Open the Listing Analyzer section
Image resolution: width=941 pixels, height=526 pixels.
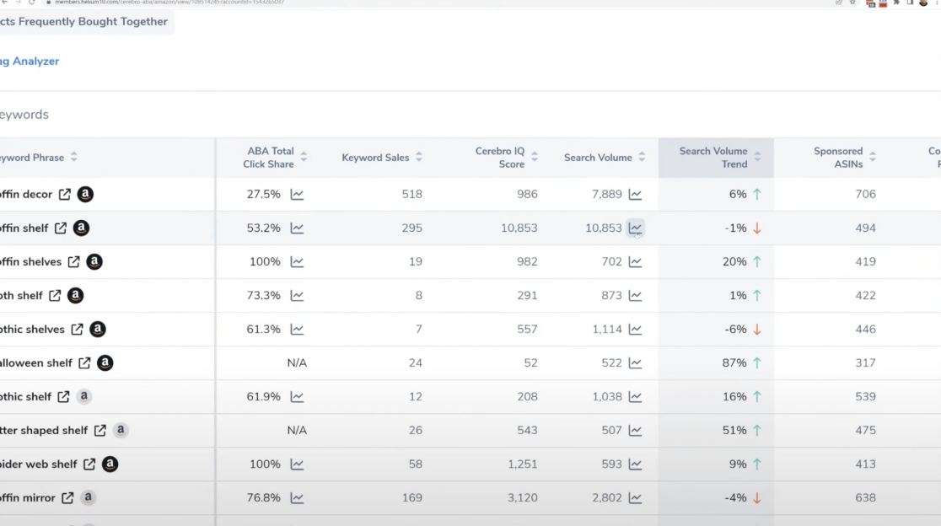30,61
